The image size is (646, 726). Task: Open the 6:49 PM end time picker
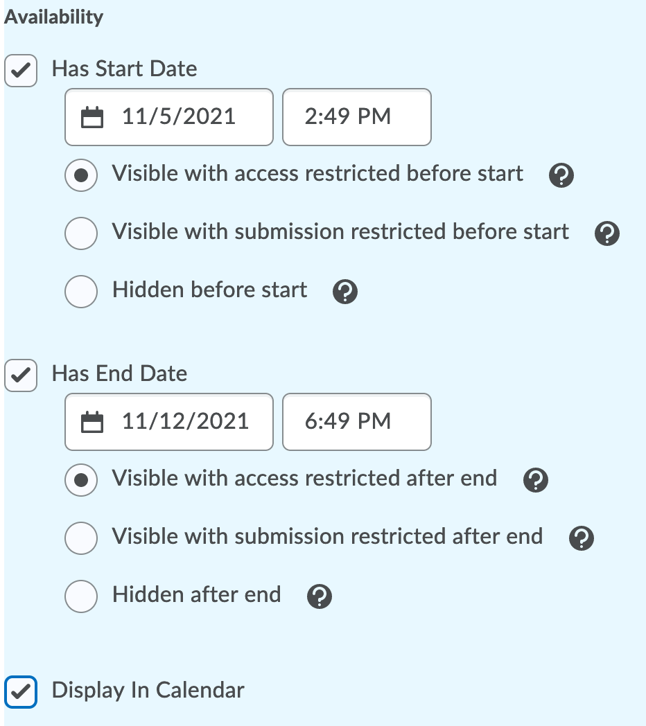(x=356, y=422)
